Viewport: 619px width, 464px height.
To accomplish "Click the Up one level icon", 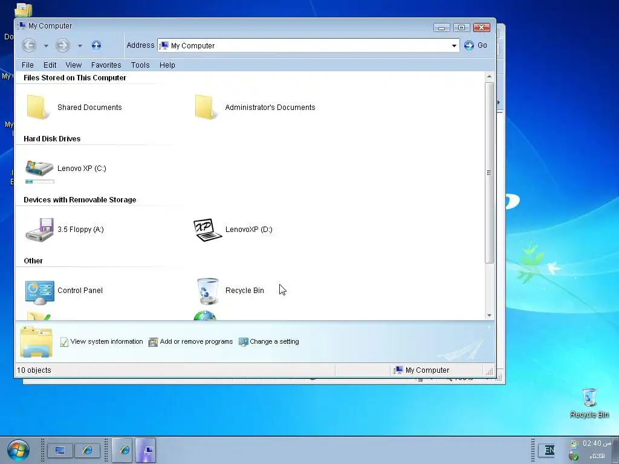I will (96, 45).
